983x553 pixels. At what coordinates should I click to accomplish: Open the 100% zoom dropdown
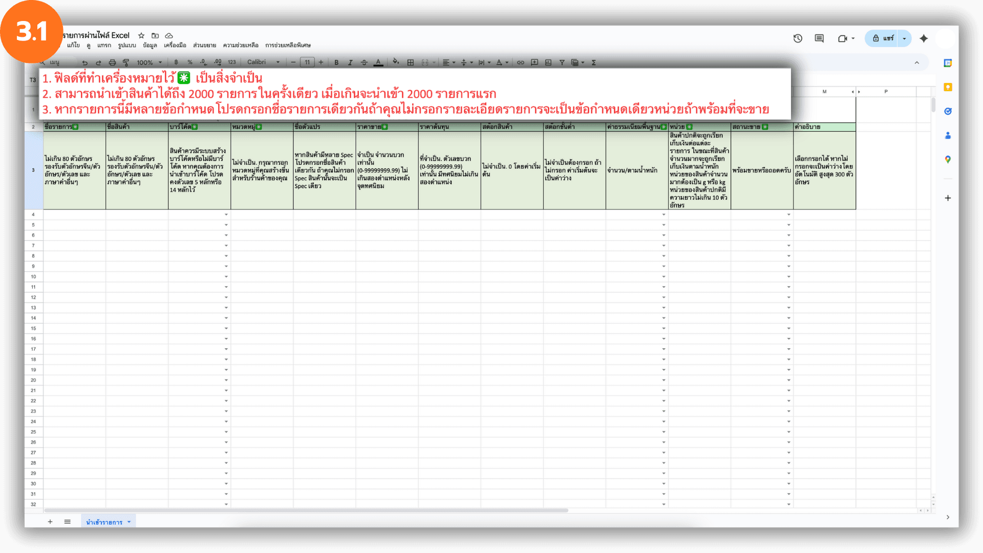[x=149, y=62]
